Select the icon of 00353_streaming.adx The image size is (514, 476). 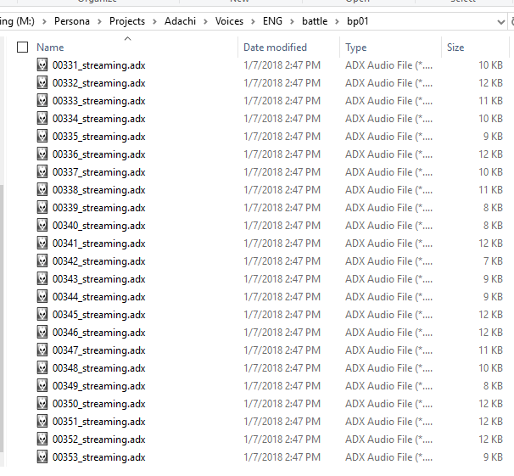pos(42,457)
